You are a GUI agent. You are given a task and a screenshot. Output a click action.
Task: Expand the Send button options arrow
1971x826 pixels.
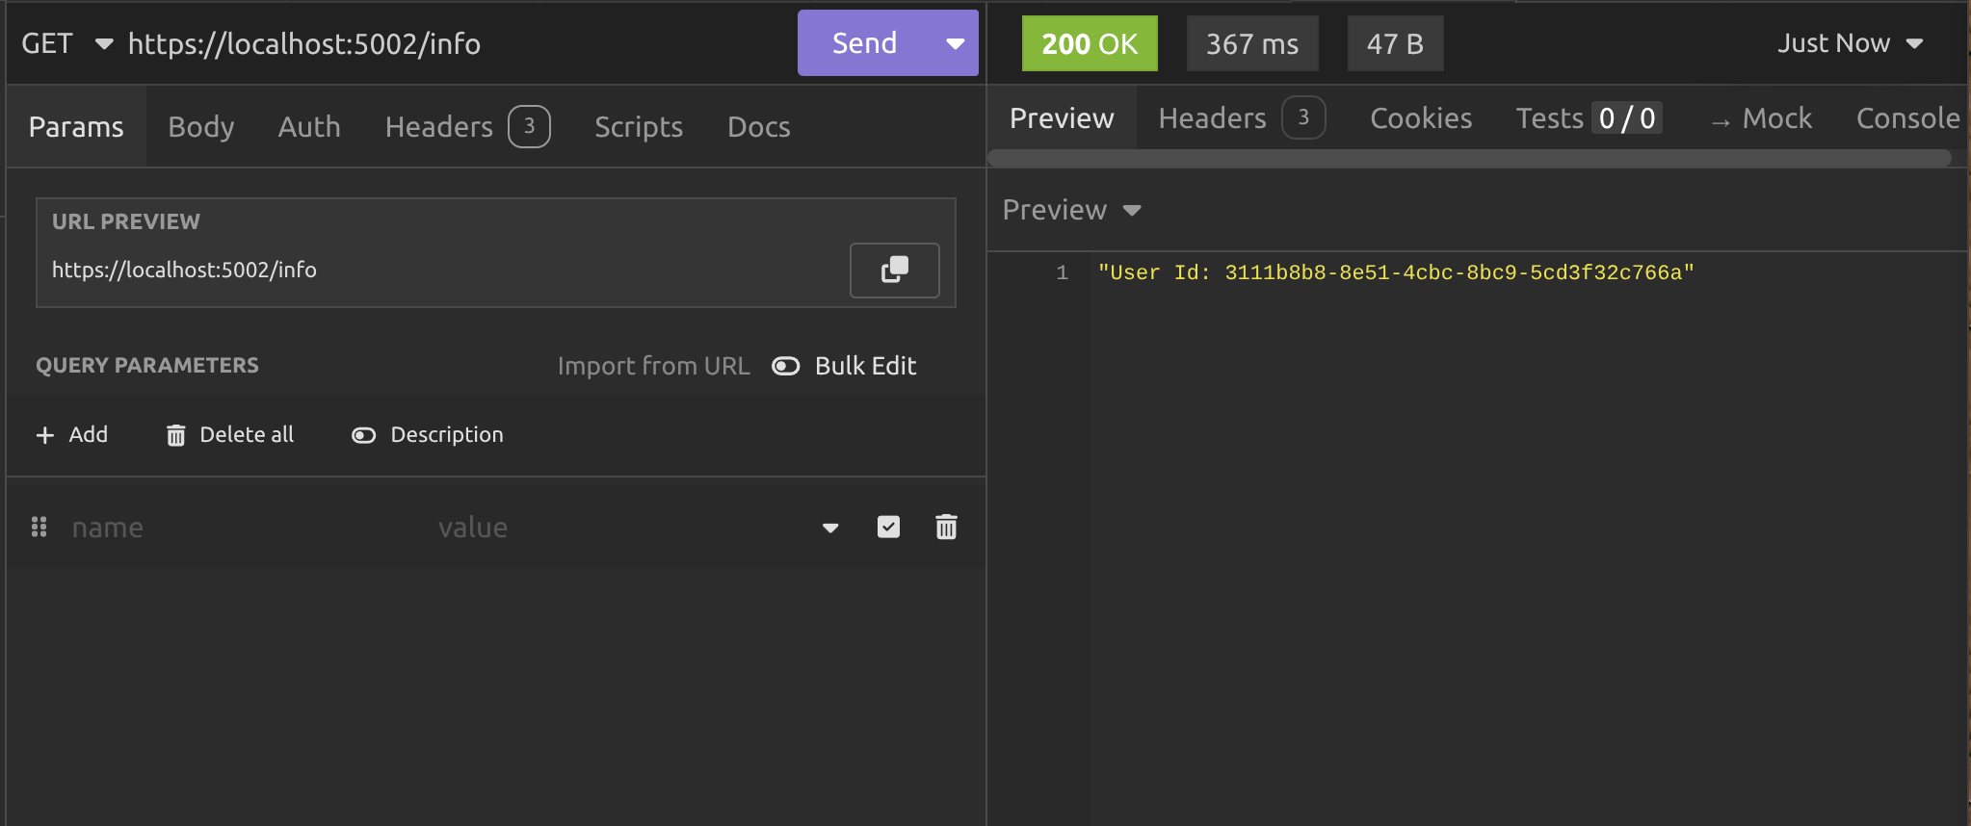coord(955,43)
